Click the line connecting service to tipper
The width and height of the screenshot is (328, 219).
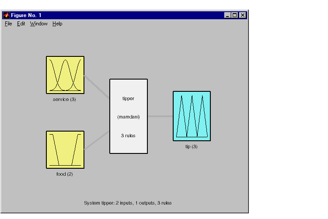click(97, 87)
